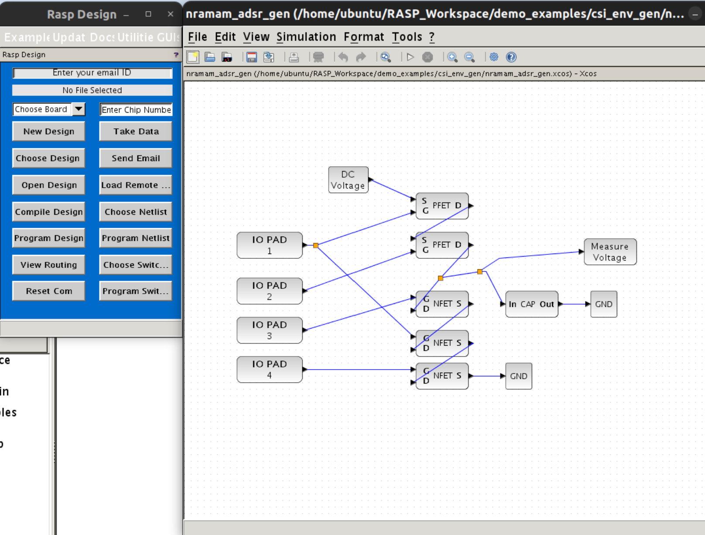The image size is (705, 535).
Task: Click the New diagram toolbar icon
Action: [x=193, y=57]
